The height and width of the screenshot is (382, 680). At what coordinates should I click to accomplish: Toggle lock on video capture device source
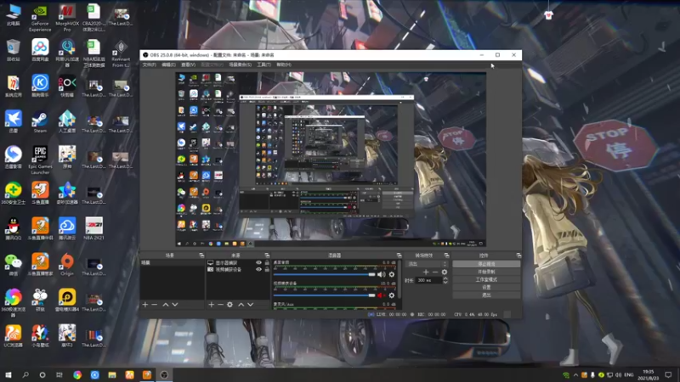tap(267, 269)
